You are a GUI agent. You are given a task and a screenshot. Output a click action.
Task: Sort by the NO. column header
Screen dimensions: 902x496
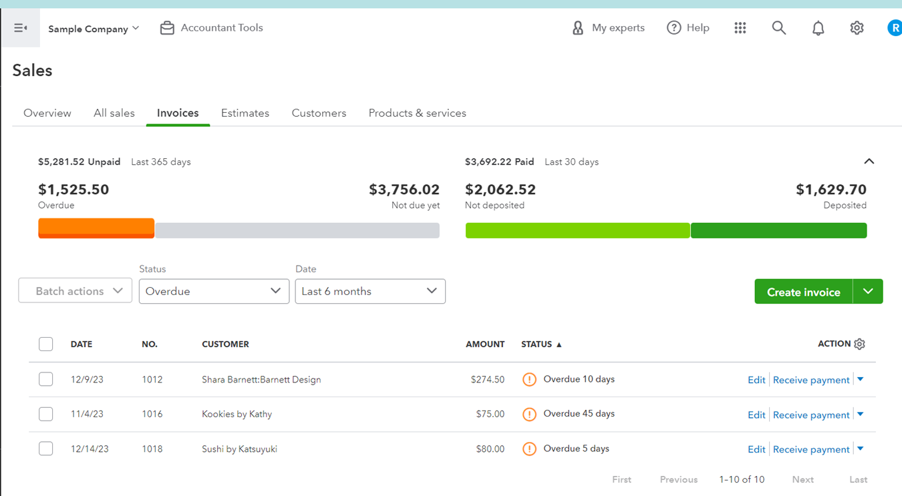pyautogui.click(x=150, y=344)
